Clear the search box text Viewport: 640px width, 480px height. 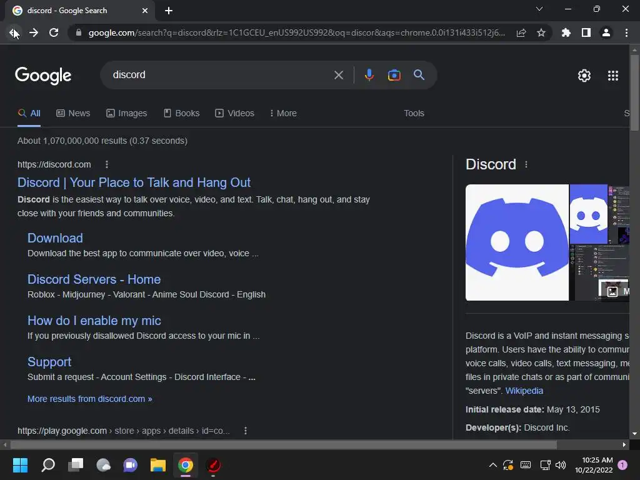pyautogui.click(x=339, y=75)
